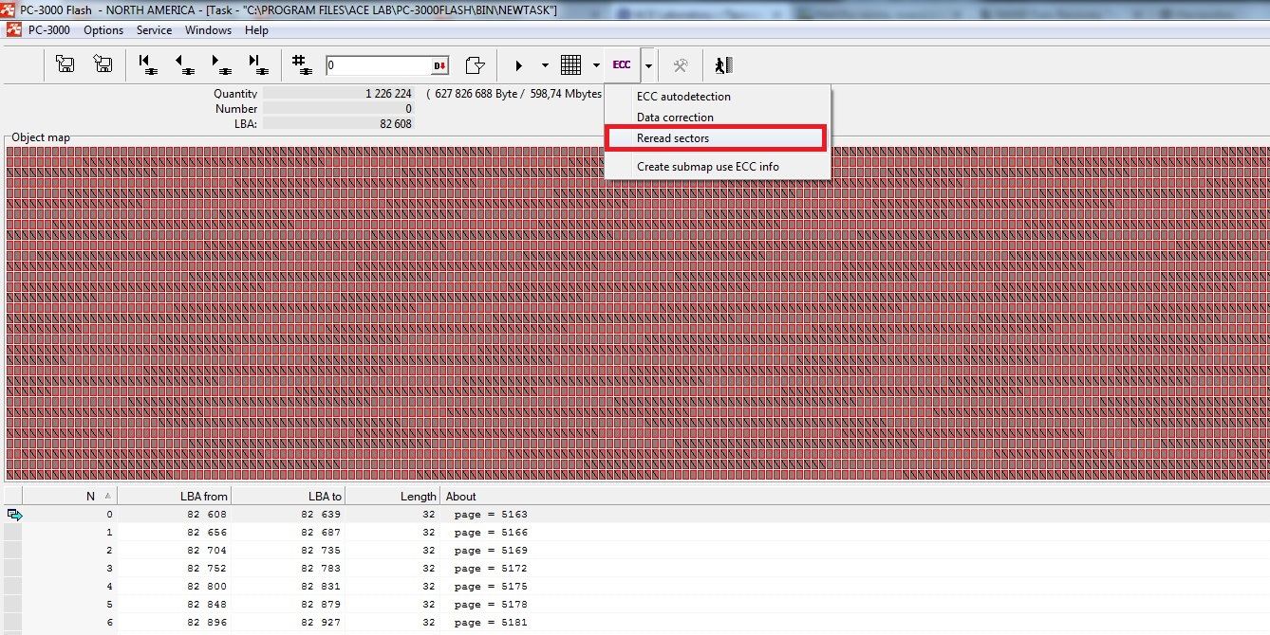The height and width of the screenshot is (635, 1270).
Task: Click the crossed tools settings icon
Action: (x=681, y=64)
